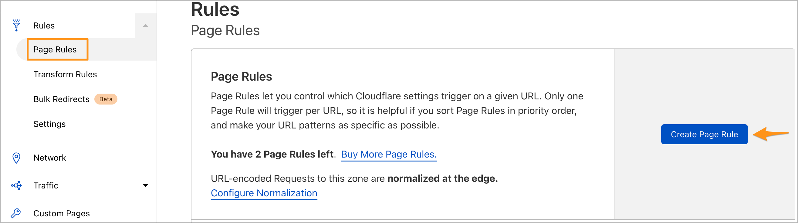798x223 pixels.
Task: Click the Rules sidebar heading
Action: click(x=44, y=25)
